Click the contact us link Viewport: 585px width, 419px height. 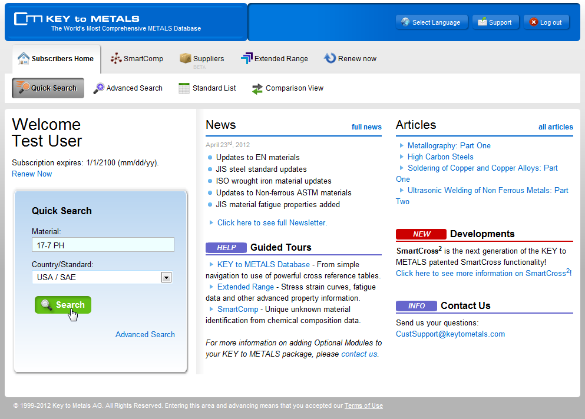[359, 354]
